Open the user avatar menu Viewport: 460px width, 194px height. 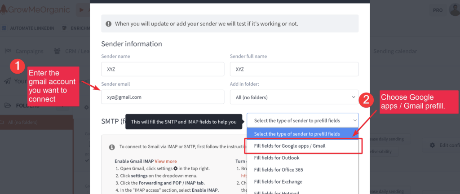coord(455,10)
